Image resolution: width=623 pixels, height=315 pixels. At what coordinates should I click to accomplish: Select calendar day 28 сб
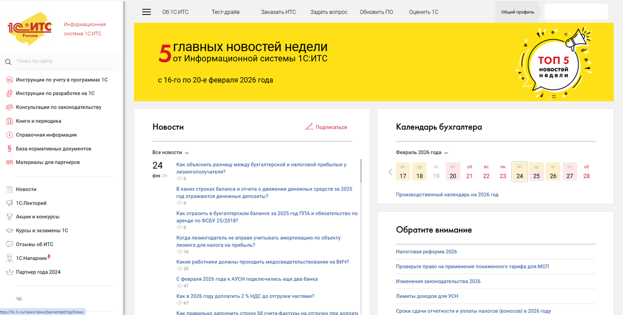[586, 172]
